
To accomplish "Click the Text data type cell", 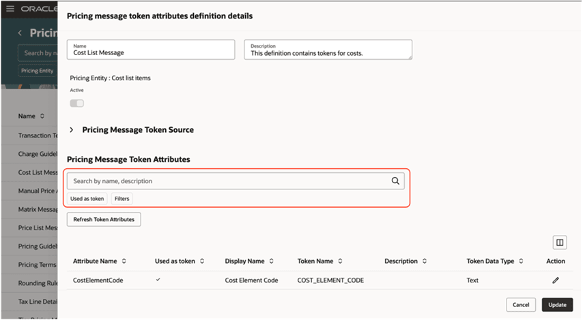I will pyautogui.click(x=472, y=281).
